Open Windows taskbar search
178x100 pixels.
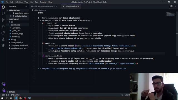[7, 98]
